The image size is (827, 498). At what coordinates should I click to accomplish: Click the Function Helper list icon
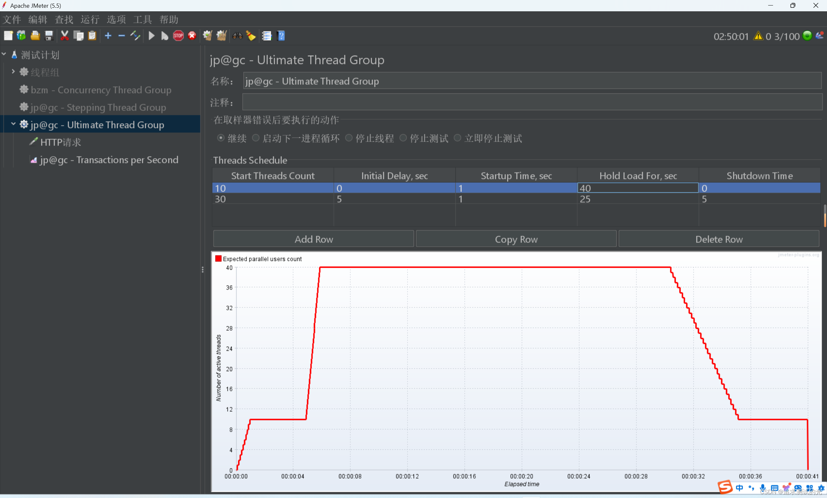pyautogui.click(x=267, y=36)
